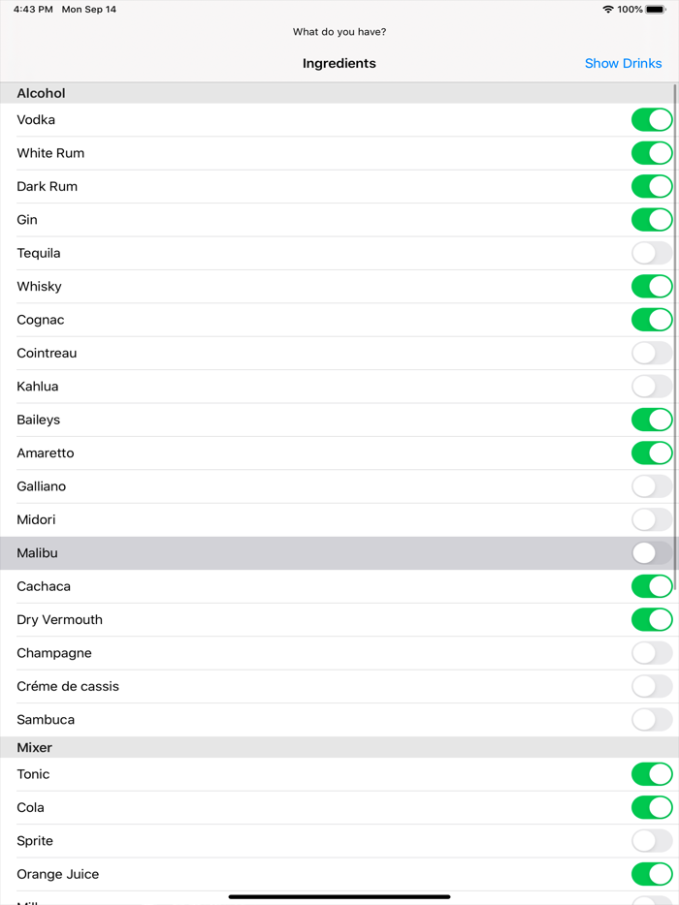Enable the Cointreau toggle

[652, 353]
